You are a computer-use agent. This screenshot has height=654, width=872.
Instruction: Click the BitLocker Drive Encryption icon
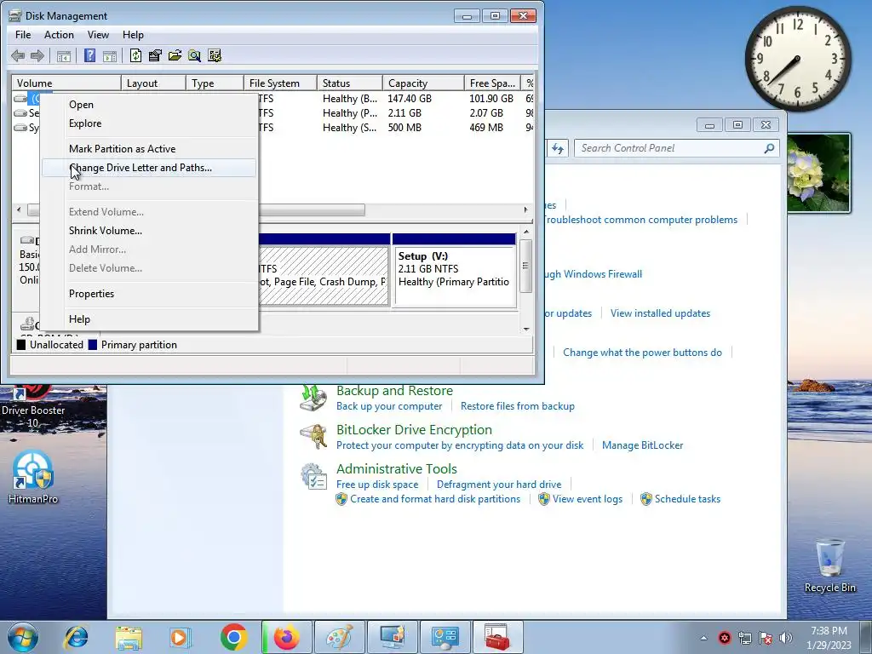(x=313, y=437)
